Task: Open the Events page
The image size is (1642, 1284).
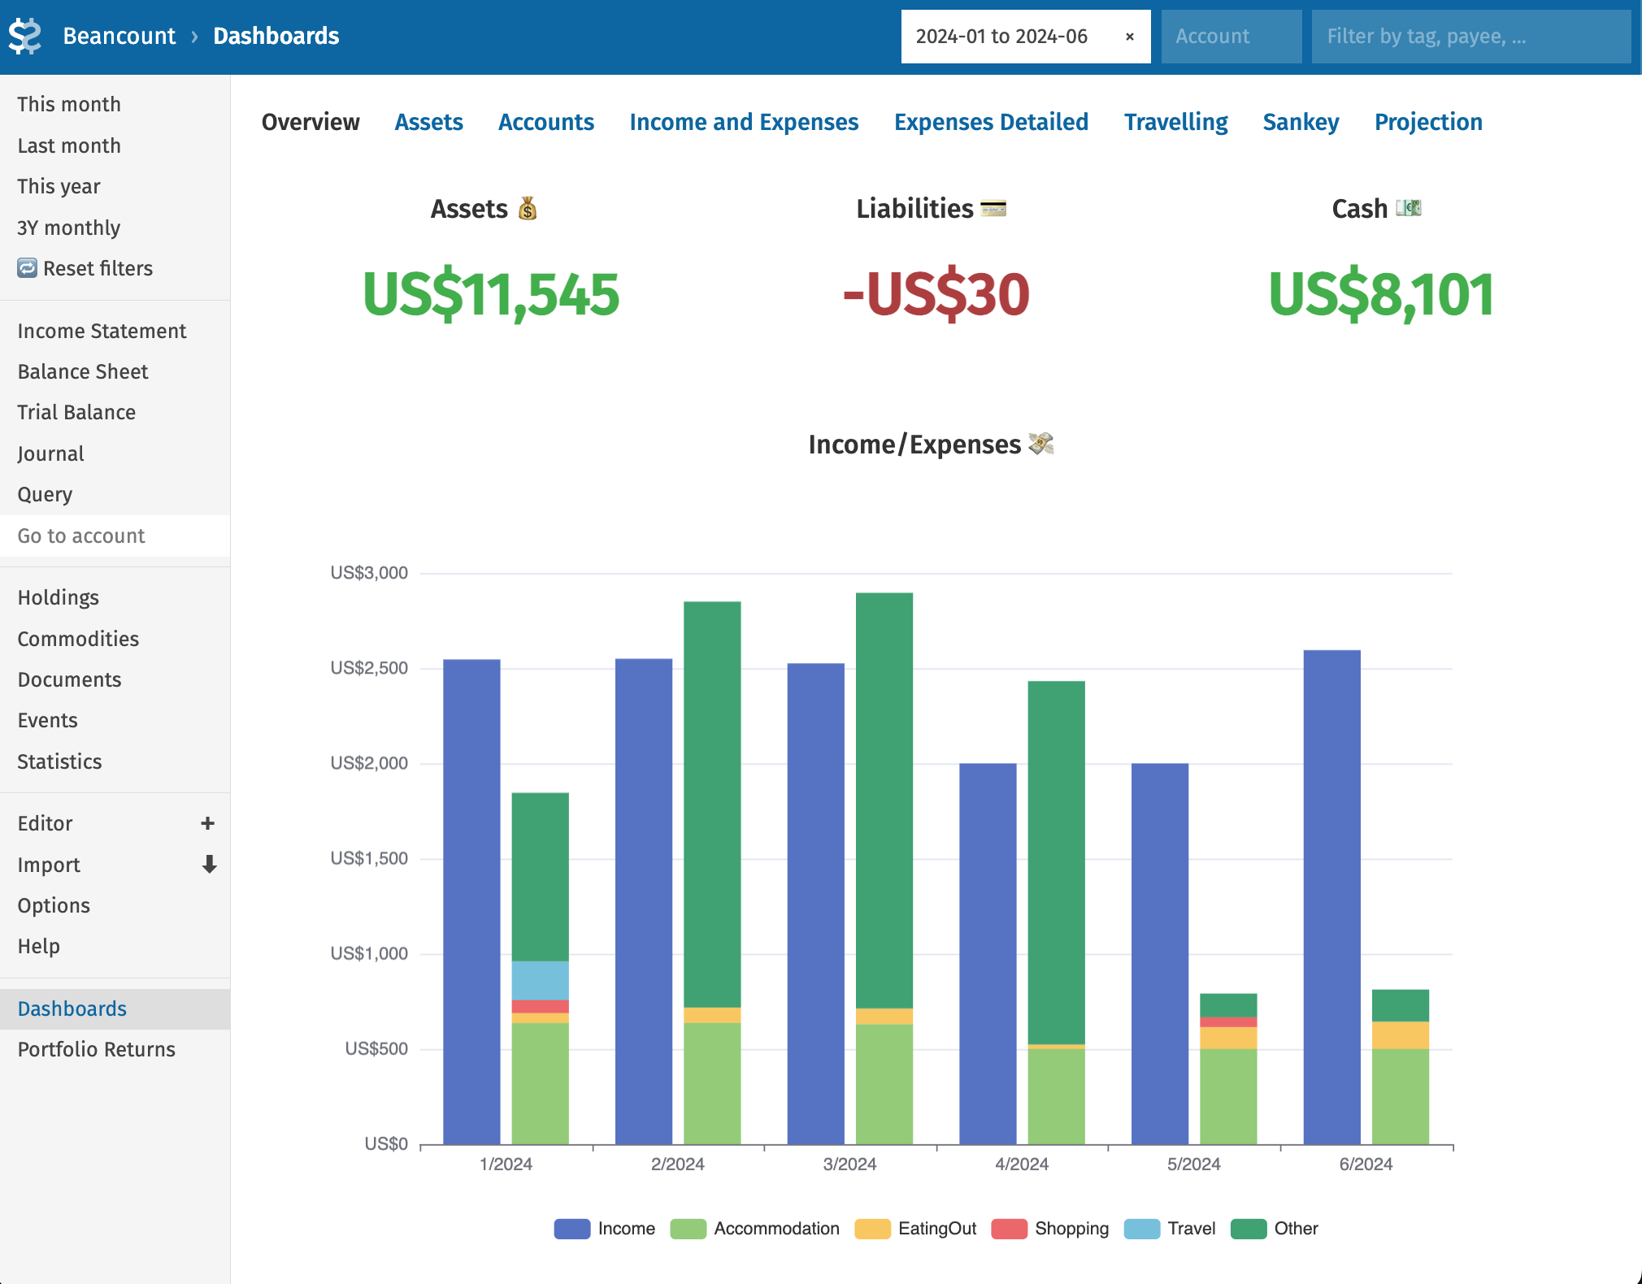Action: pos(115,720)
